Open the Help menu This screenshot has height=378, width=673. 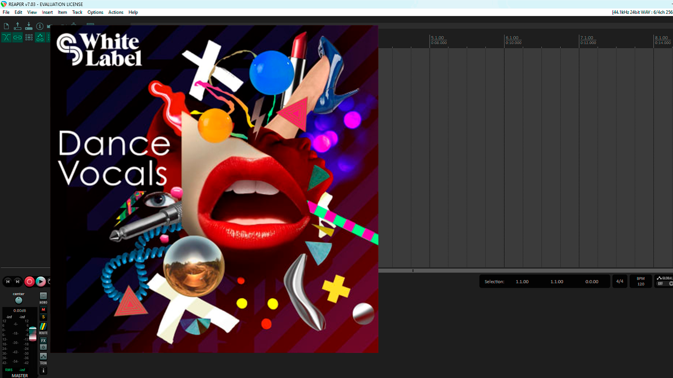tap(133, 12)
